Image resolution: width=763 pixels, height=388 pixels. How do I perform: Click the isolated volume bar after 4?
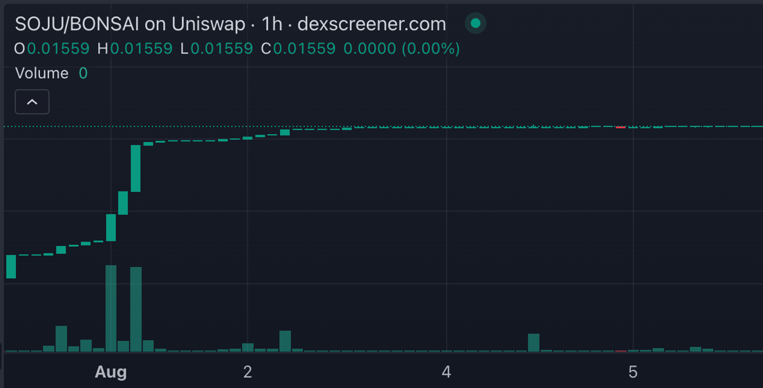pyautogui.click(x=534, y=342)
